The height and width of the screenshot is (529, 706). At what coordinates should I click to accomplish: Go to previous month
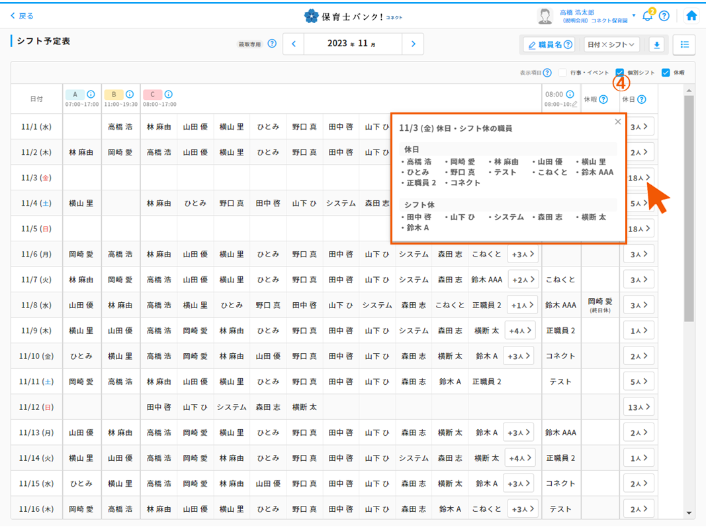[294, 44]
